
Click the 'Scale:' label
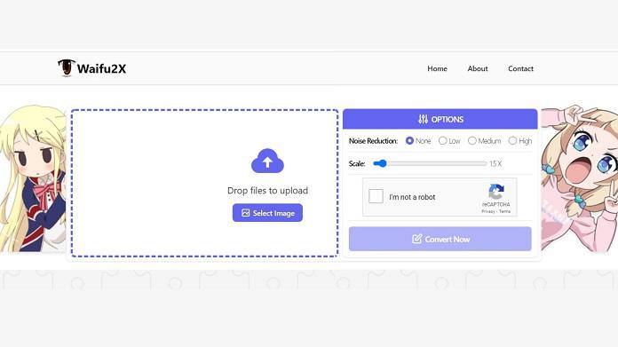coord(357,164)
